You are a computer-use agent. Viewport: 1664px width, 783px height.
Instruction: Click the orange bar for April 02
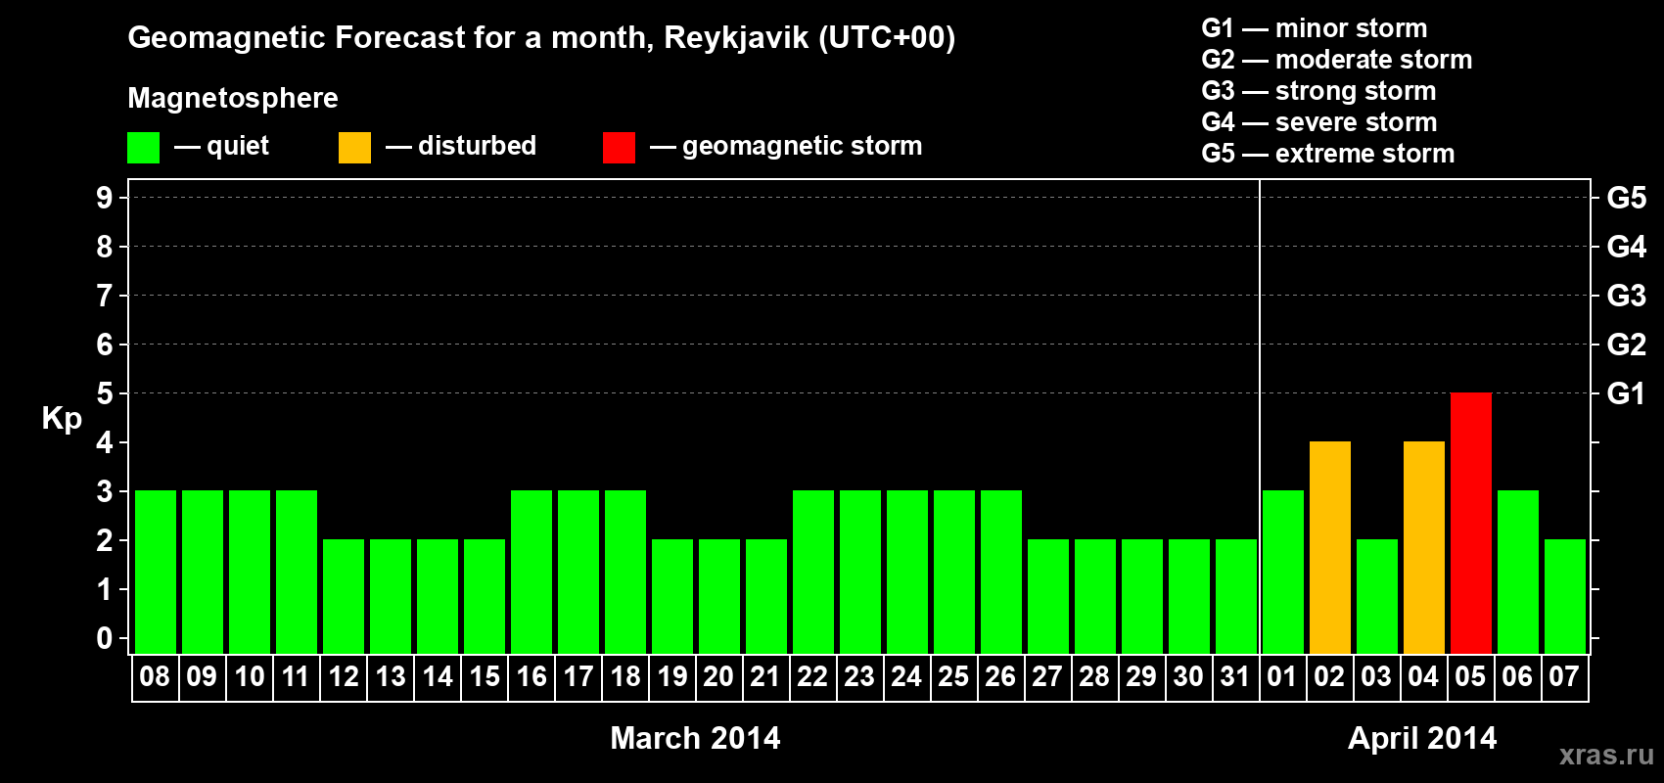[x=1330, y=547]
